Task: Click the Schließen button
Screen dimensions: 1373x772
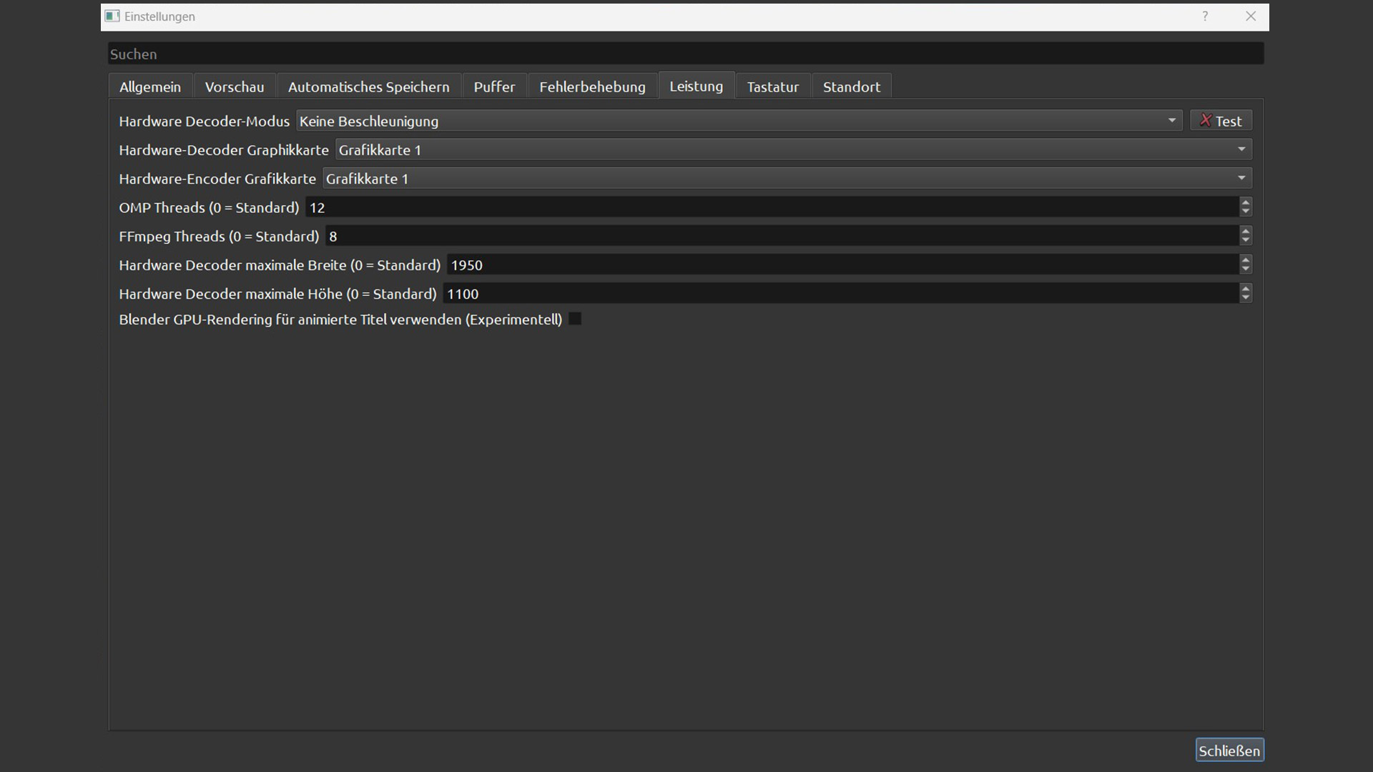Action: click(x=1229, y=751)
